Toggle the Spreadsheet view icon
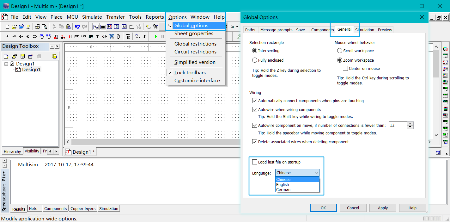Image resolution: width=450 pixels, height=222 pixels. (103, 27)
